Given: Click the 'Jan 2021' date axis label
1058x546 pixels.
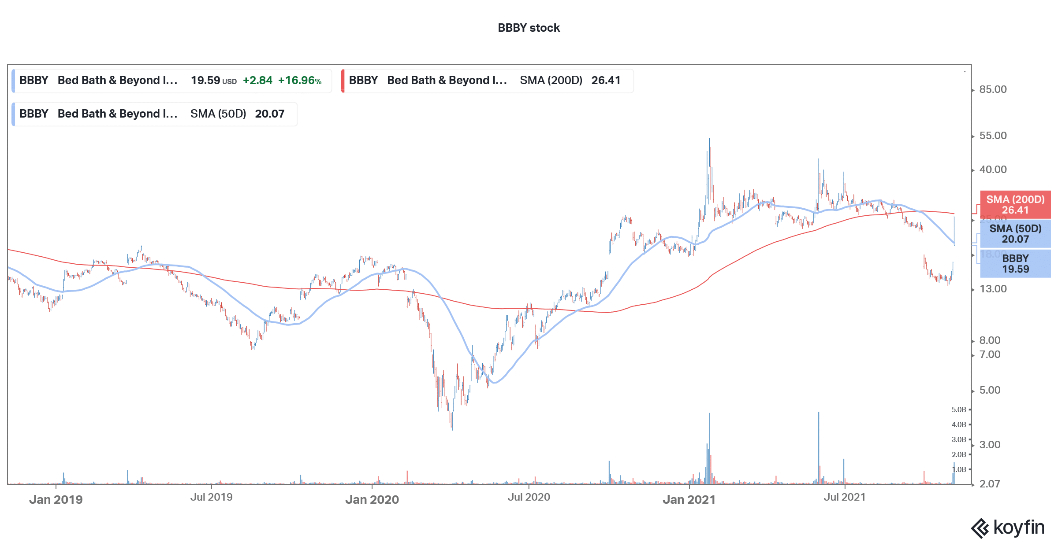Looking at the screenshot, I should pyautogui.click(x=689, y=500).
